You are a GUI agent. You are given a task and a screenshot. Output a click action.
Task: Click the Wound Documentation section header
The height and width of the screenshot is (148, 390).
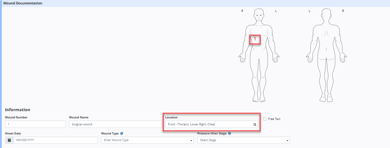point(23,3)
